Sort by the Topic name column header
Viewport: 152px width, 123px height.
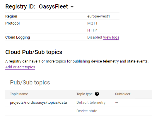[19, 94]
